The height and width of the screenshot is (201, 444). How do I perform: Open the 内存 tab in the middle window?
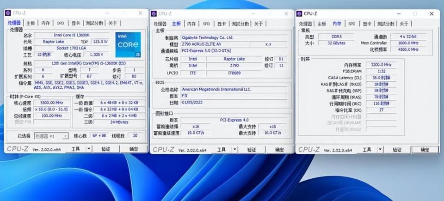(x=191, y=24)
